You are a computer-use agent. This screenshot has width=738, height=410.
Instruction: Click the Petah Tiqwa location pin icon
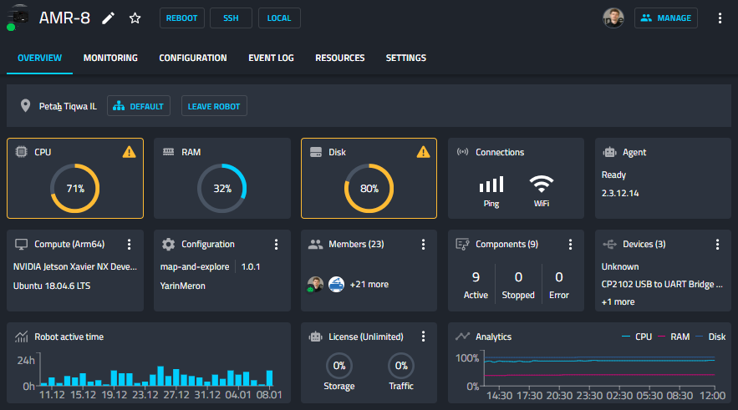click(25, 106)
